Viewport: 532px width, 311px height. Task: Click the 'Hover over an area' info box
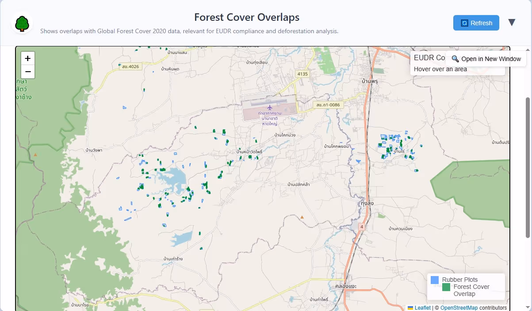(x=440, y=69)
